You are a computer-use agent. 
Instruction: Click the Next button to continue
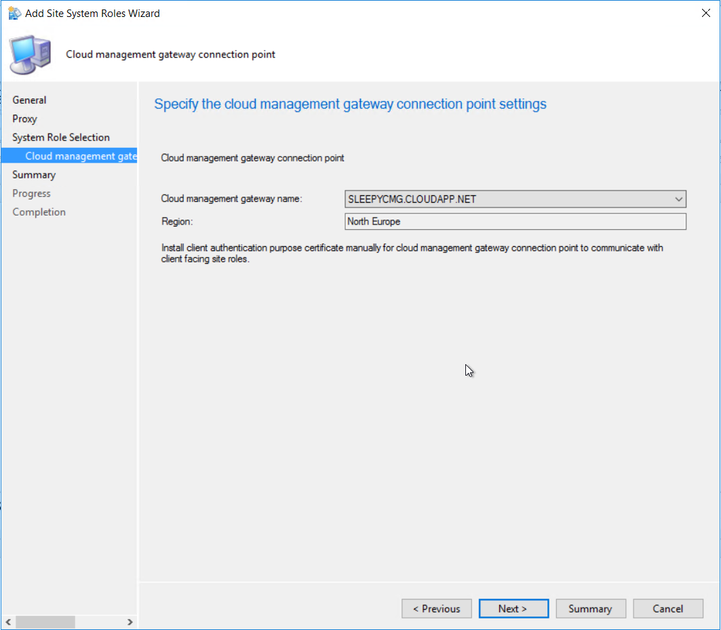513,608
